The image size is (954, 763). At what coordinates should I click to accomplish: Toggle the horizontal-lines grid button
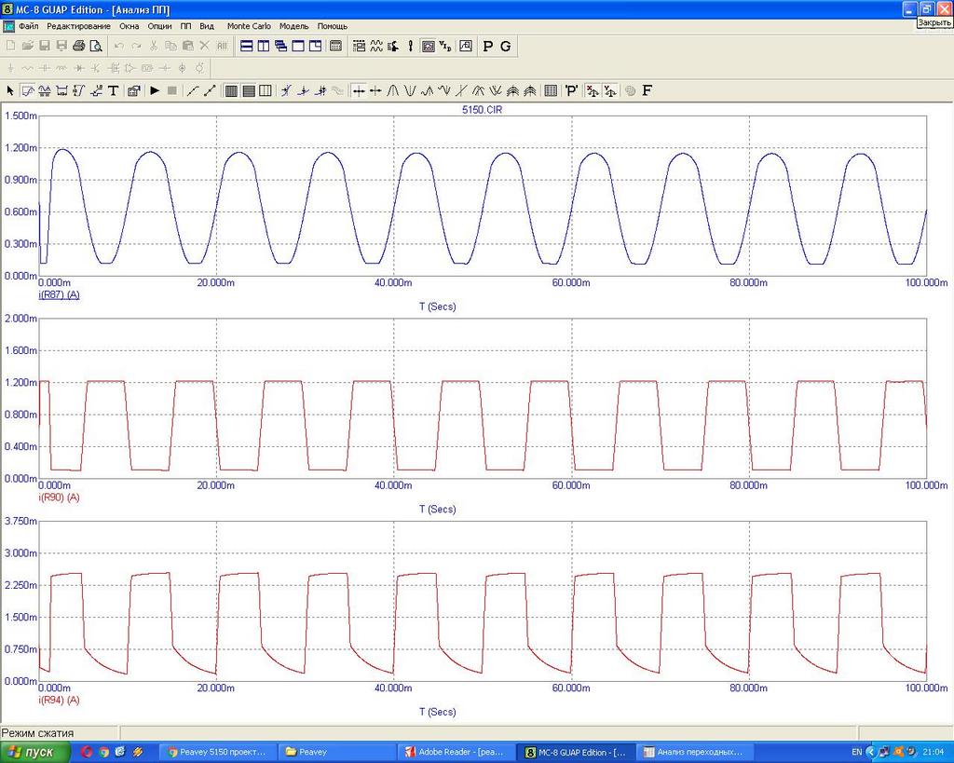(x=248, y=90)
